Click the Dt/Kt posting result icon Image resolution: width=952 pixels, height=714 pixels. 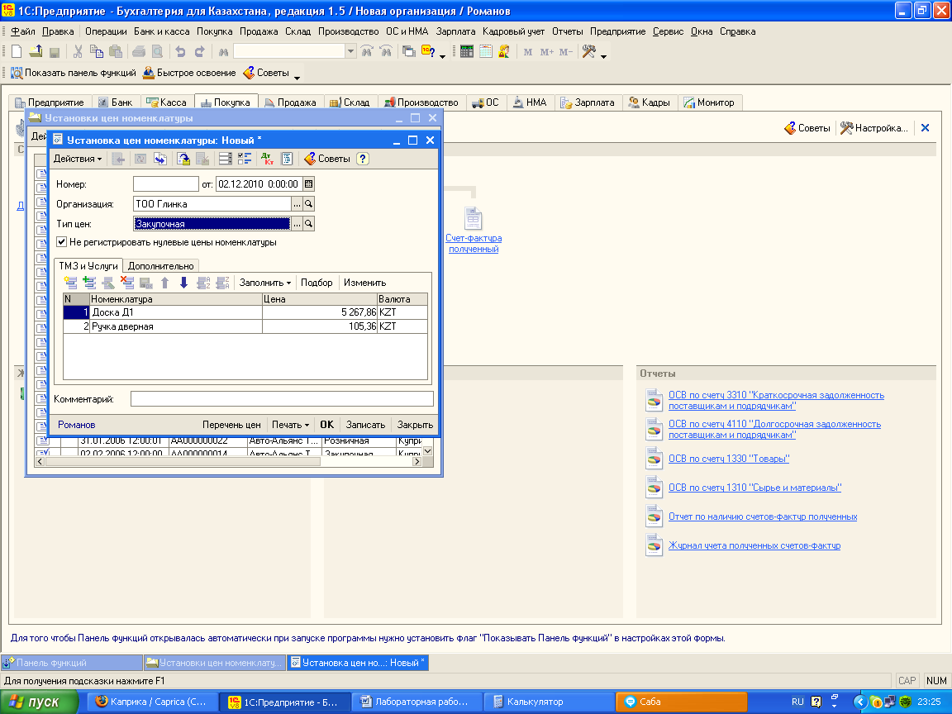[x=267, y=159]
